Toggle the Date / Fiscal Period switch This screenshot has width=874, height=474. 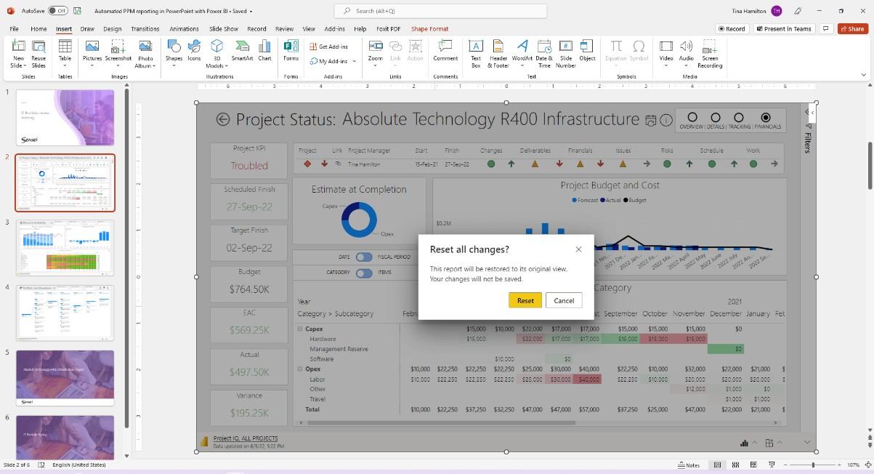364,257
